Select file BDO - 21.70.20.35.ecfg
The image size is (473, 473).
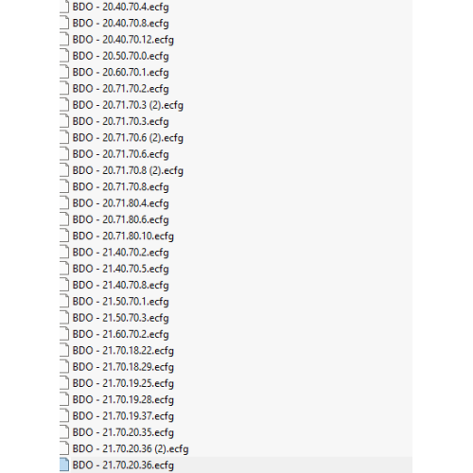point(123,433)
